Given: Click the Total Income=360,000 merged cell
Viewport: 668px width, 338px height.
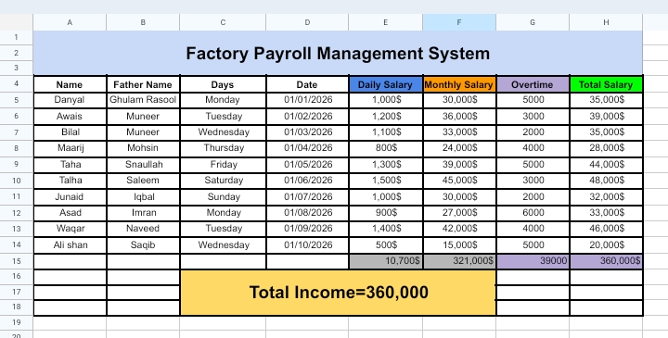Looking at the screenshot, I should point(339,293).
